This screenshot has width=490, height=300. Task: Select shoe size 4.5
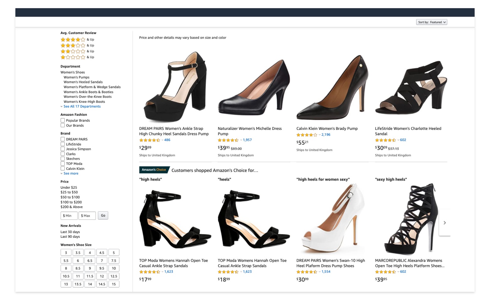point(102,253)
